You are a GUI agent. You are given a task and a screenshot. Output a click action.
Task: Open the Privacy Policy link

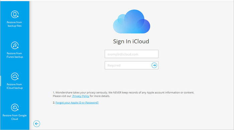pyautogui.click(x=81, y=96)
